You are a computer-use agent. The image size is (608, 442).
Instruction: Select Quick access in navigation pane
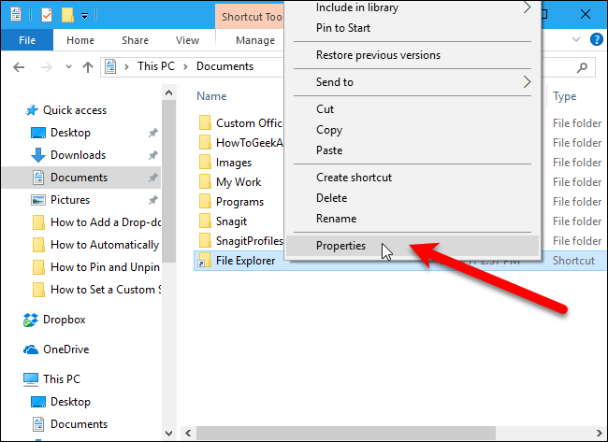(75, 110)
